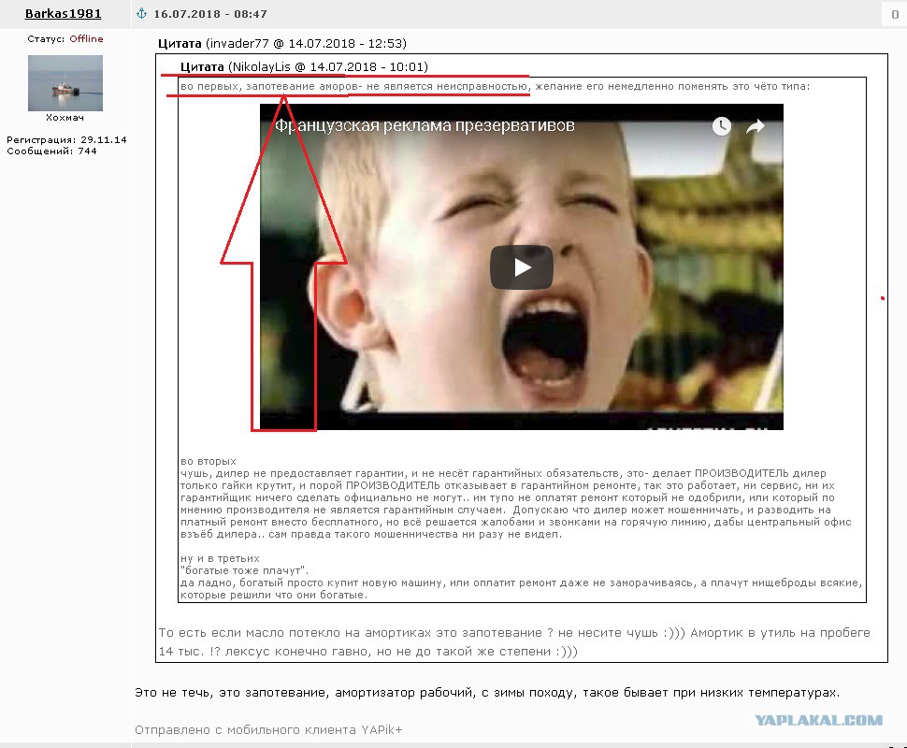Click quote header invader77 @ 14.07.2018 - 12:53
907x748 pixels.
coord(282,43)
